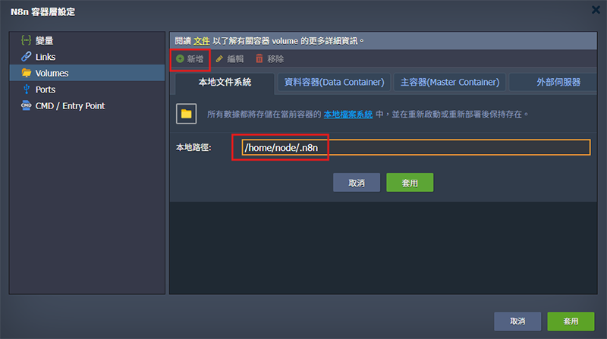Switch to 主容器(Master Container) tab
The image size is (607, 339).
450,82
